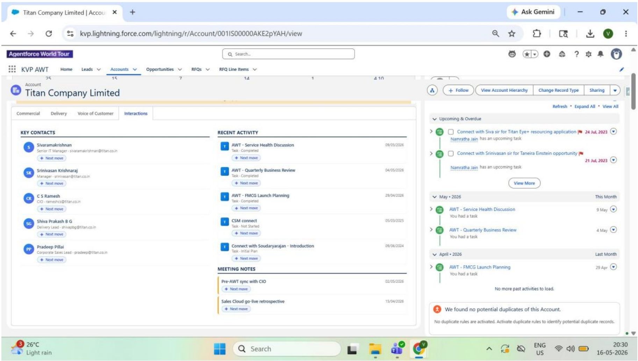Open the Opportunities nav dropdown chevron
The image size is (638, 361).
click(x=180, y=69)
